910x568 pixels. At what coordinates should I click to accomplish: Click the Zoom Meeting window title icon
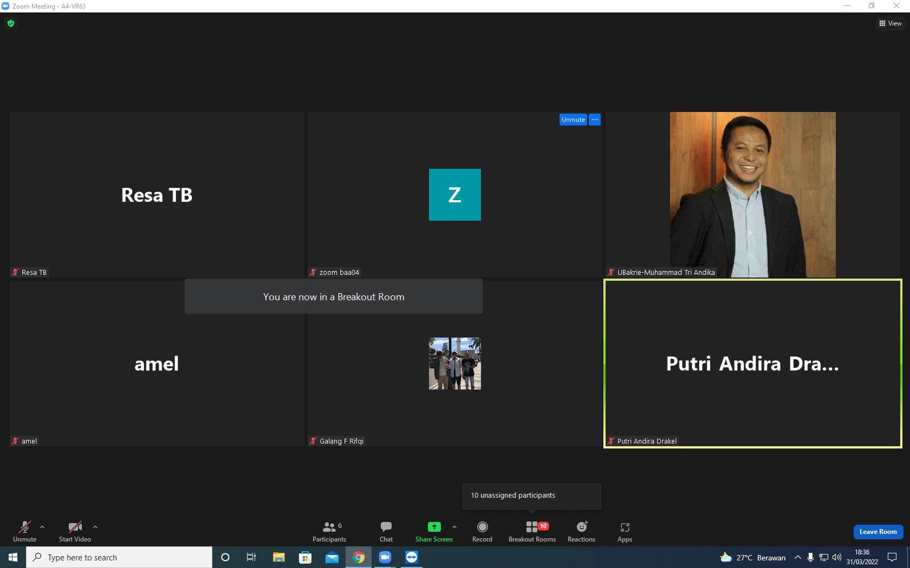(5, 6)
